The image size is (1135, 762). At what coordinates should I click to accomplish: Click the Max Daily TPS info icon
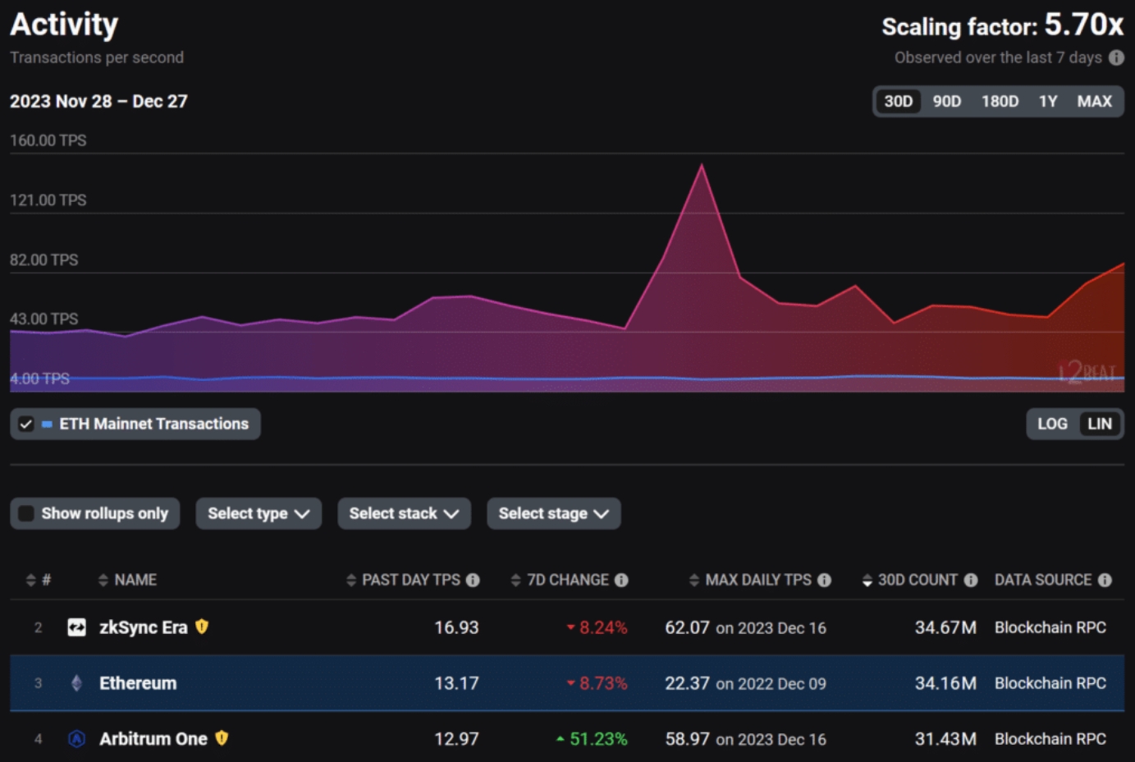click(x=824, y=580)
